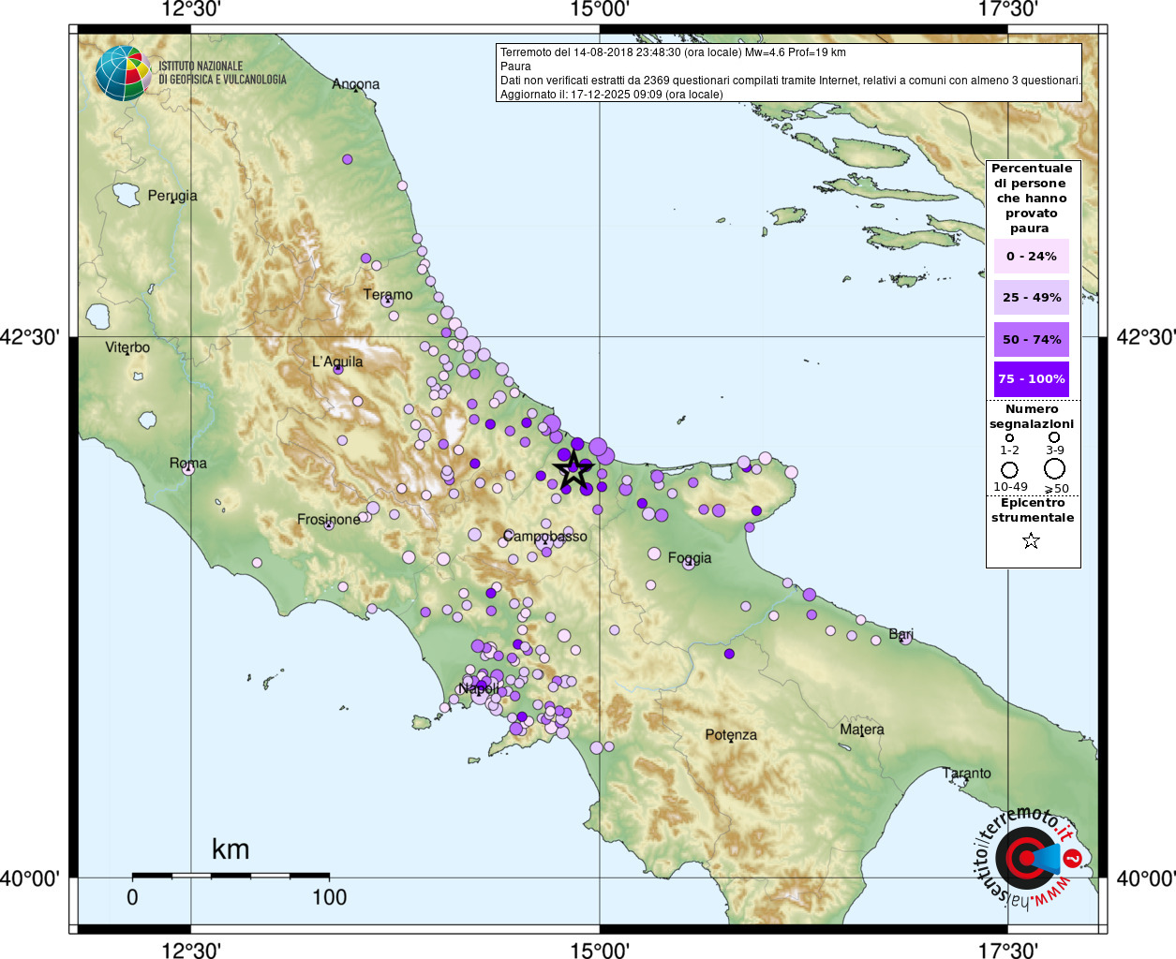Pick the 0 - 24% legend color swatch
This screenshot has width=1176, height=959.
(x=1031, y=256)
